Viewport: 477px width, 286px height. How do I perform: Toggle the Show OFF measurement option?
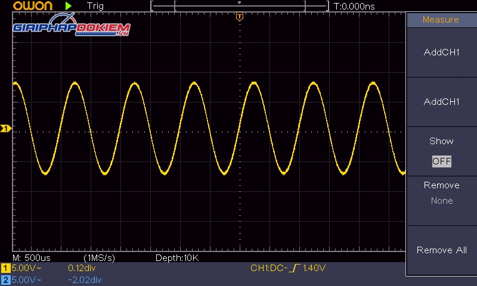point(442,151)
